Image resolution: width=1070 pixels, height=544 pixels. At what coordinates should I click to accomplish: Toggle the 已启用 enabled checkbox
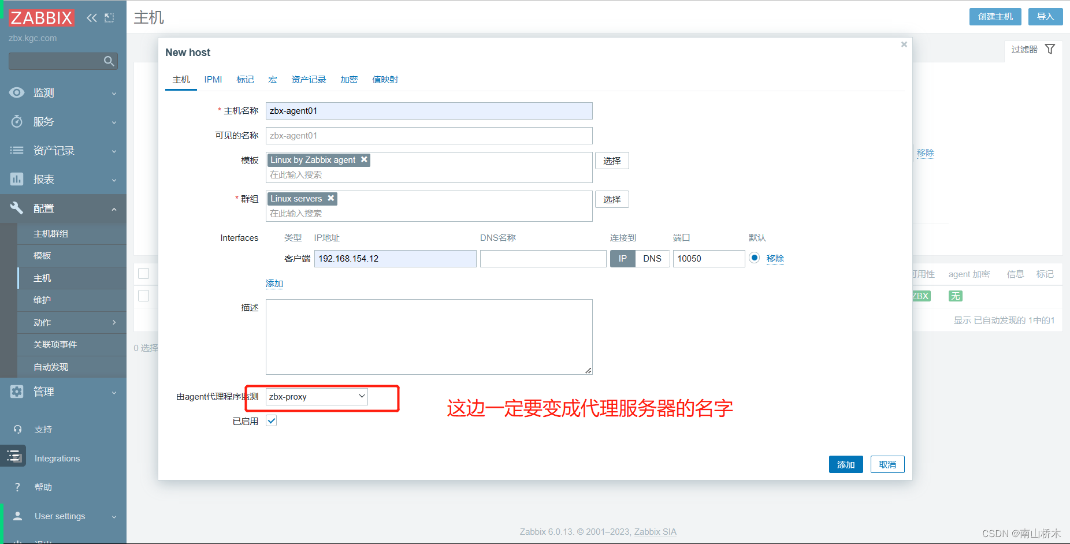272,420
